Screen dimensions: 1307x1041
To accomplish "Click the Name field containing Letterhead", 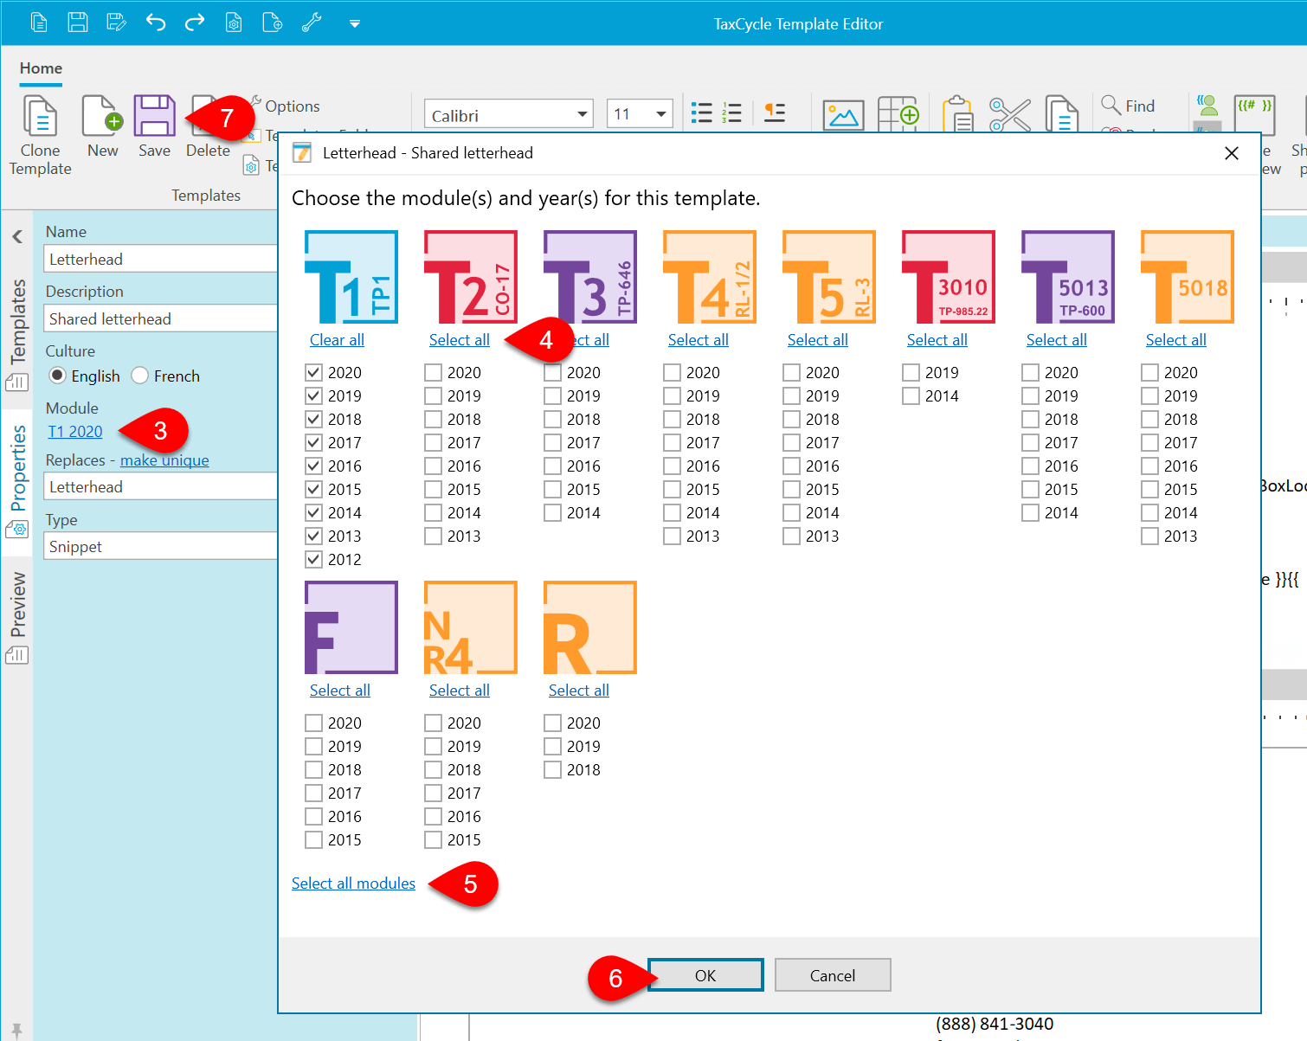I will click(x=161, y=259).
